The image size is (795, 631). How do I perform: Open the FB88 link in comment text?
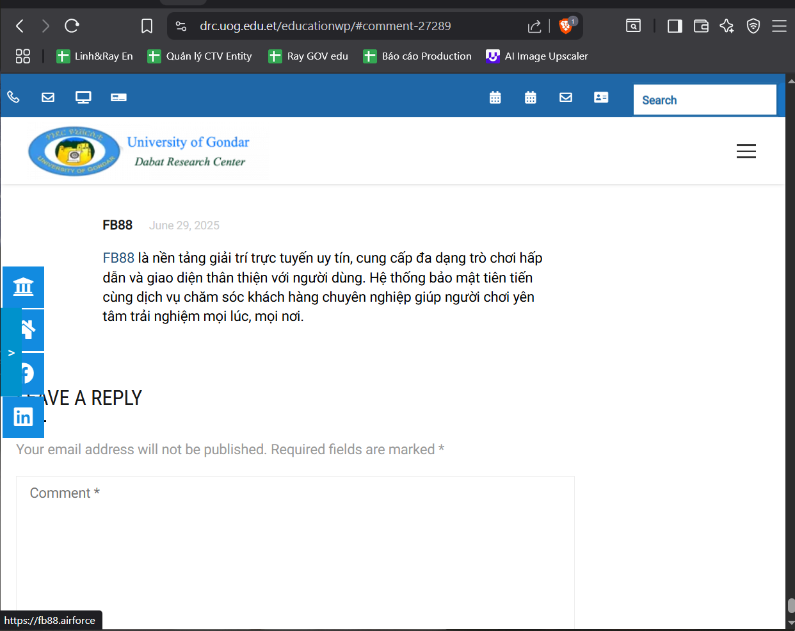(x=118, y=258)
